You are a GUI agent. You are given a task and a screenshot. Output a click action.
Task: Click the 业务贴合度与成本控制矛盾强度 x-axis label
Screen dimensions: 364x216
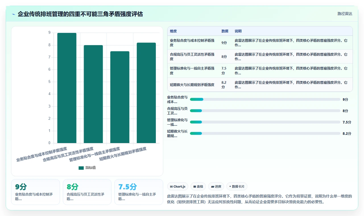[x=42, y=154]
